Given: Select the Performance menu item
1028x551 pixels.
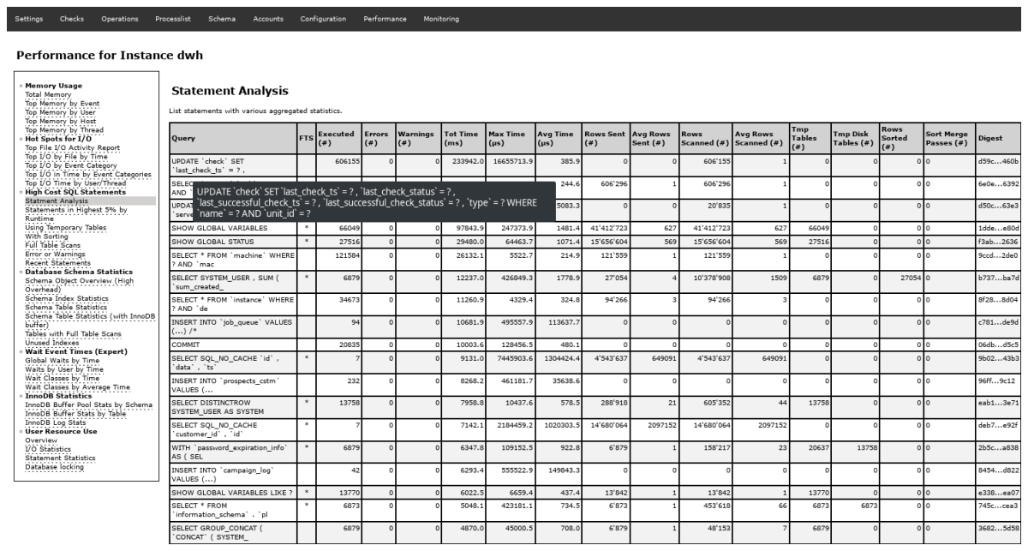Looking at the screenshot, I should click(x=385, y=19).
